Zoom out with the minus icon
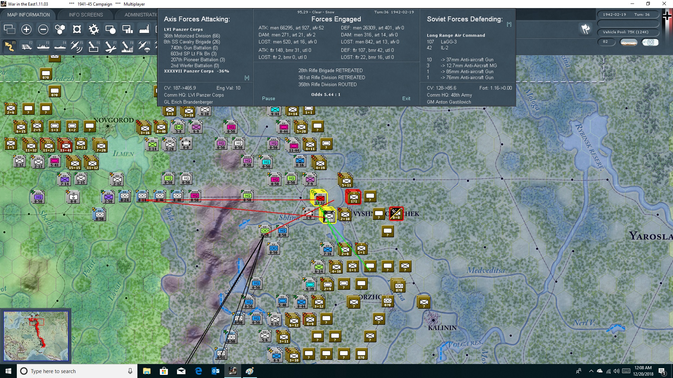The height and width of the screenshot is (378, 673). [x=43, y=29]
